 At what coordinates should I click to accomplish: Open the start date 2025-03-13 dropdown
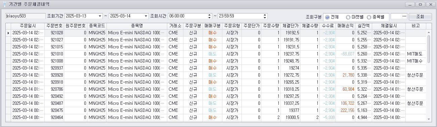tap(100, 16)
